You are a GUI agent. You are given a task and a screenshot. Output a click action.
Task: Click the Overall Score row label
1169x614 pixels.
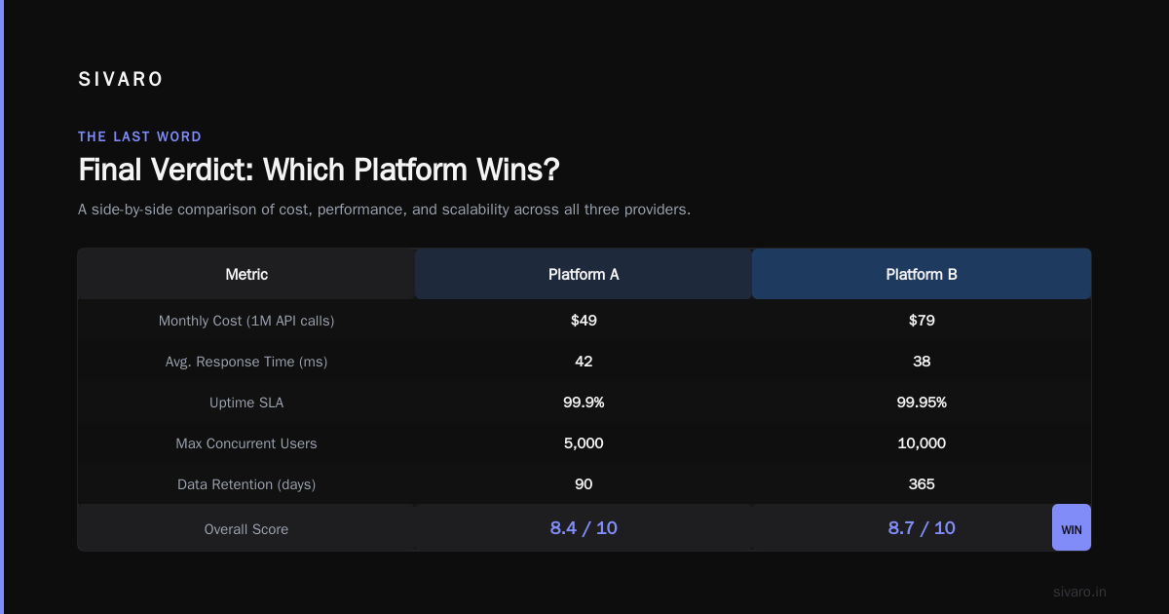click(x=246, y=529)
